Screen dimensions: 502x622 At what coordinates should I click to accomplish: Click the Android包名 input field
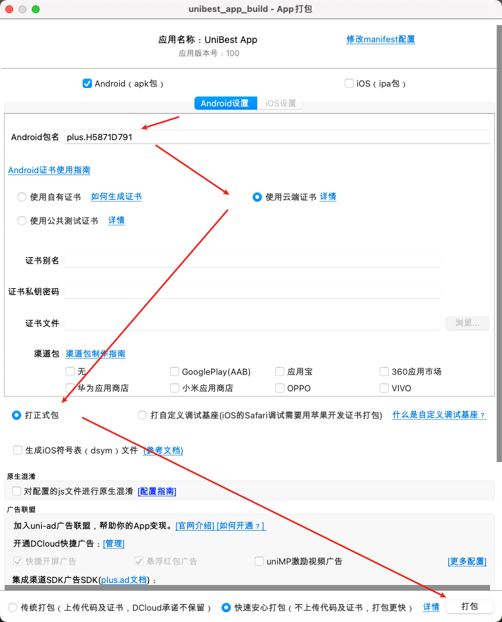[x=277, y=137]
